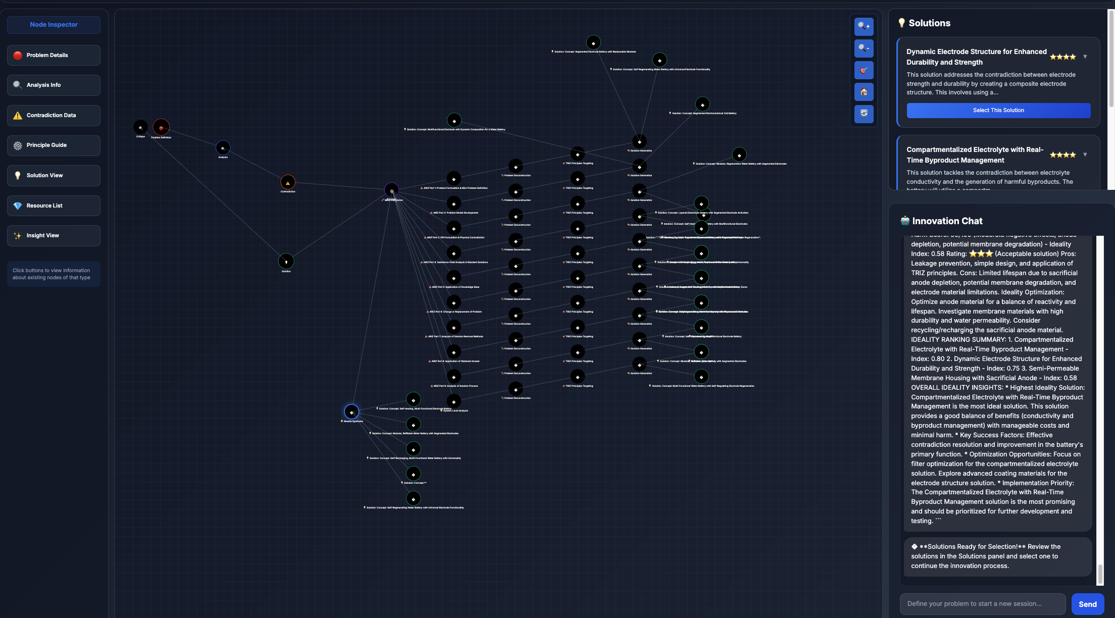Screen dimensions: 1115x618
Task: Click Dynamic Electrode Structure solution title
Action: click(x=977, y=57)
